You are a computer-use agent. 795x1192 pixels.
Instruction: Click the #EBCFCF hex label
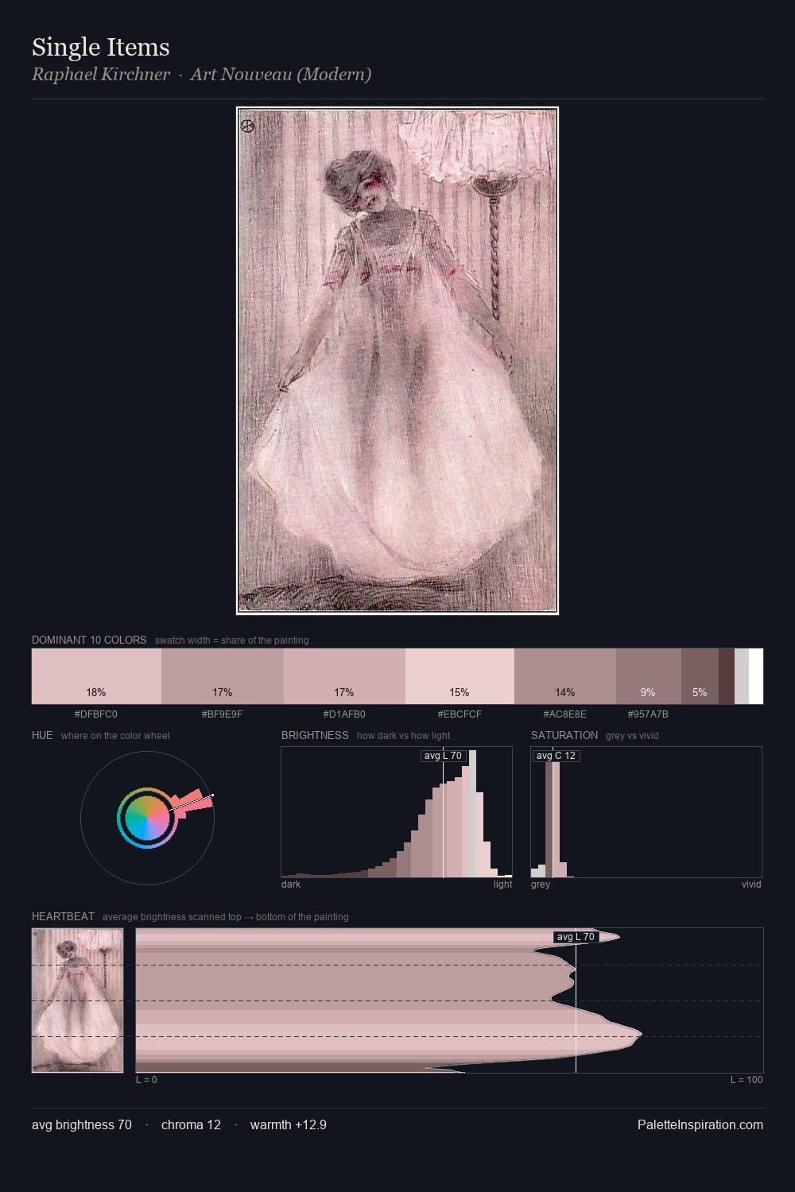tap(460, 714)
